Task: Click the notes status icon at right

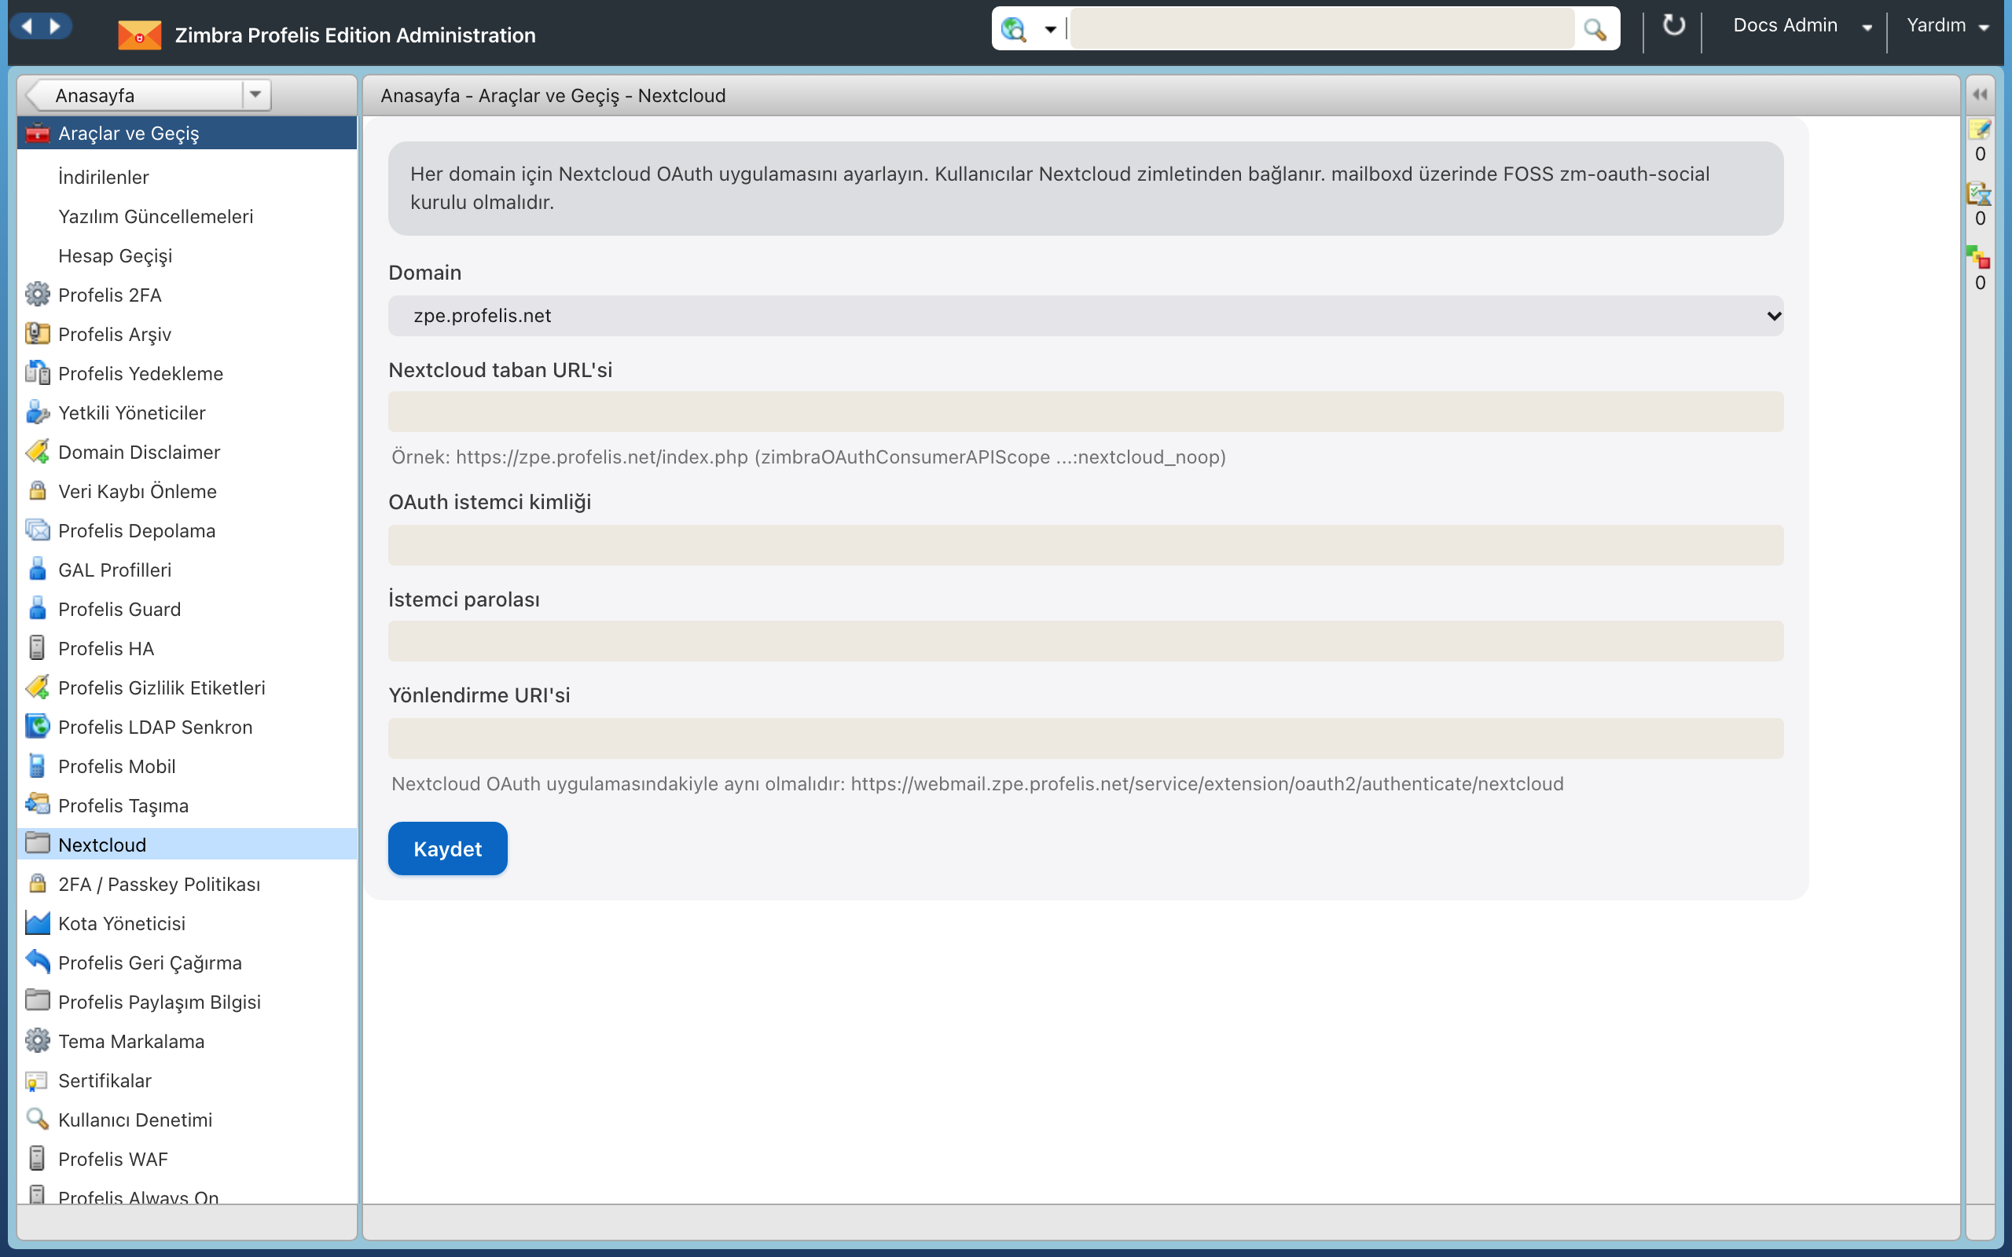Action: 1979,129
